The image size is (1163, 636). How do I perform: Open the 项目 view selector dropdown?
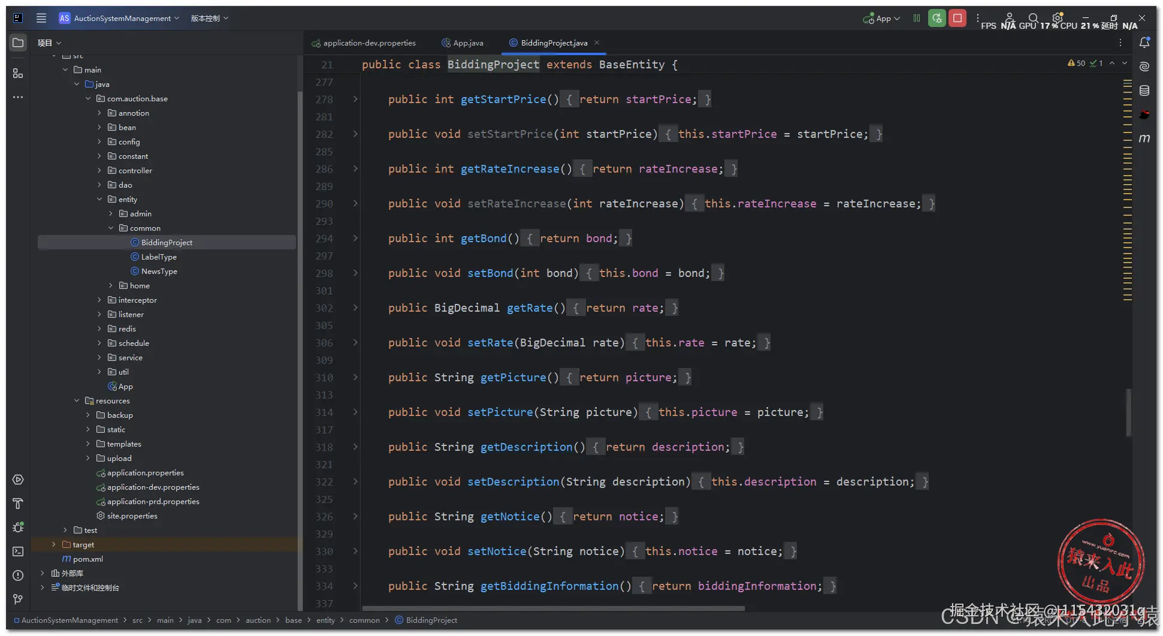pos(49,43)
